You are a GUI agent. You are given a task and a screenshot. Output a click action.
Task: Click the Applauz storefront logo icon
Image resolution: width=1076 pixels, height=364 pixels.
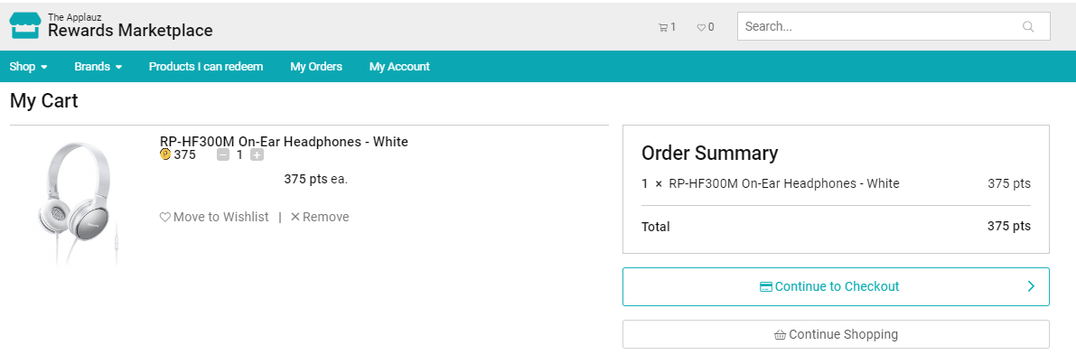25,25
